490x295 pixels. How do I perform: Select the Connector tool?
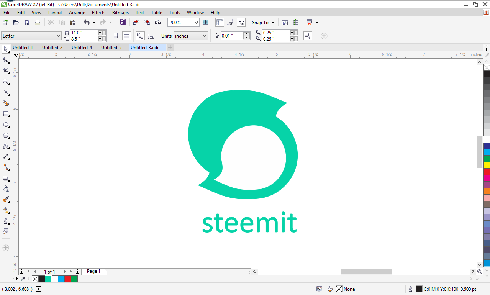tap(6, 167)
